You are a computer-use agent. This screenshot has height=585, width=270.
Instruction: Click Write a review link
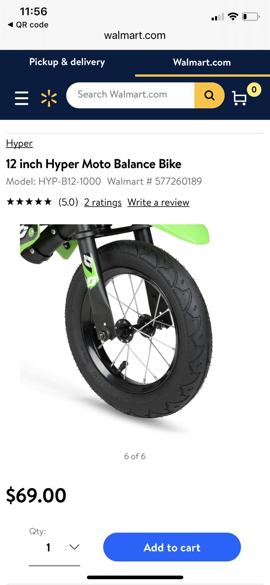(x=158, y=202)
